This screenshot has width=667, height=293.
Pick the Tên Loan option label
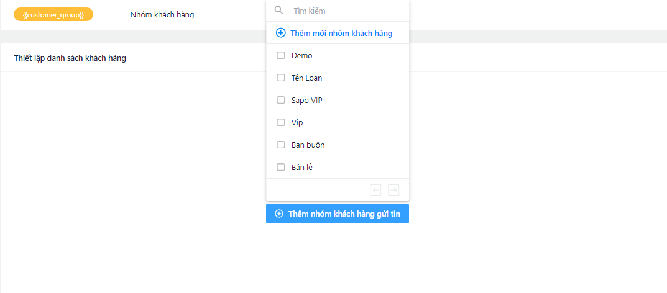click(306, 78)
